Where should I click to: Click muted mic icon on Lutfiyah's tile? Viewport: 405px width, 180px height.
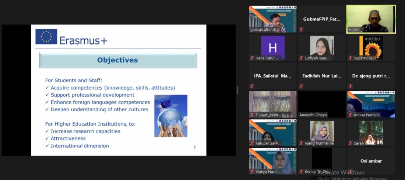coord(301,58)
